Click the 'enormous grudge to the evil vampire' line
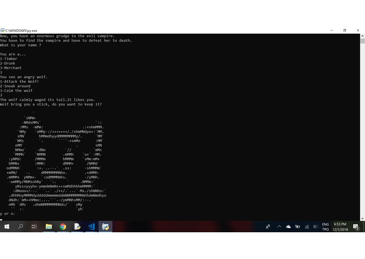Image resolution: width=365 pixels, height=259 pixels. (x=57, y=36)
